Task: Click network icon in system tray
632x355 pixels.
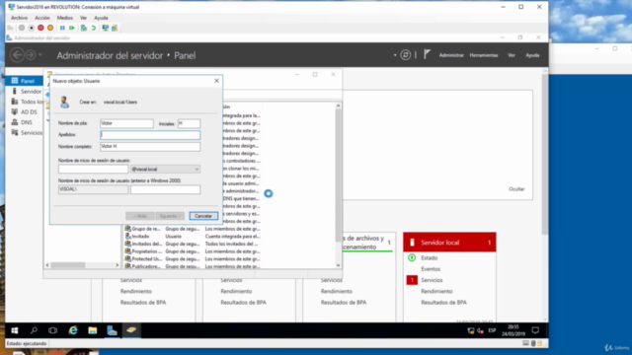Action: point(470,331)
